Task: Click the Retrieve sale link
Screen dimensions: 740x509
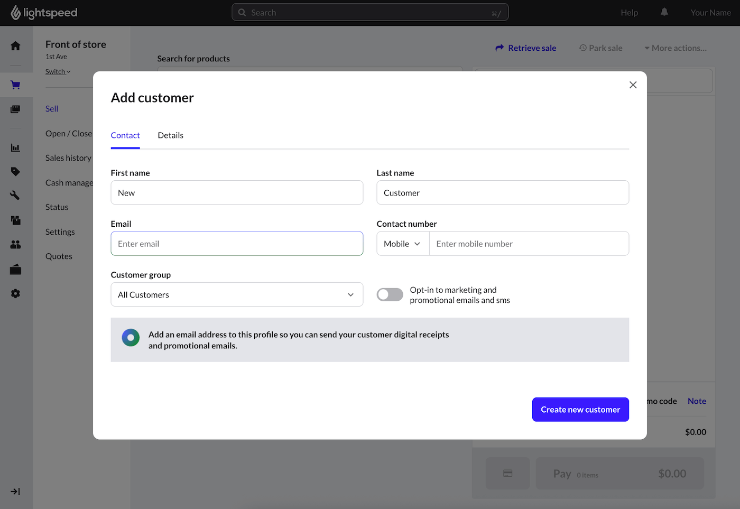Action: (x=526, y=48)
